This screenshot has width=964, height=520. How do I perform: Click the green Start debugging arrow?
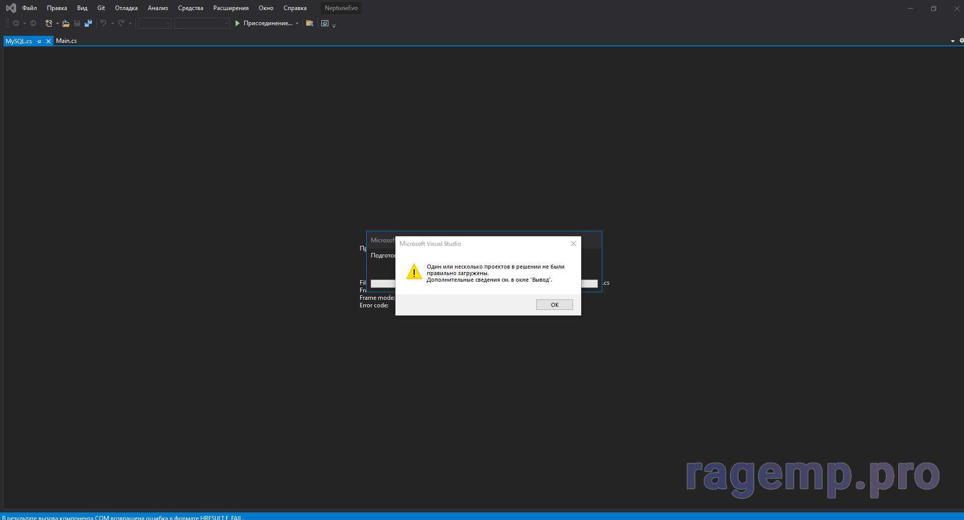pyautogui.click(x=237, y=23)
